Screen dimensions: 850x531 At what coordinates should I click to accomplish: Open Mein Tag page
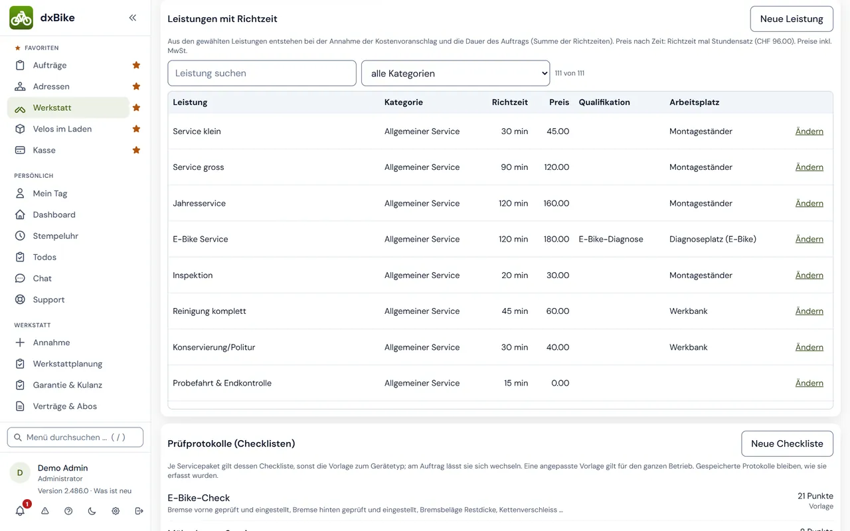(75, 193)
